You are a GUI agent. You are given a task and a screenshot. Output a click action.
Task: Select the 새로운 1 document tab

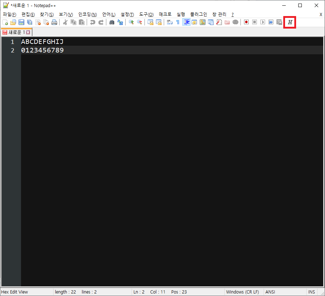tap(16, 32)
